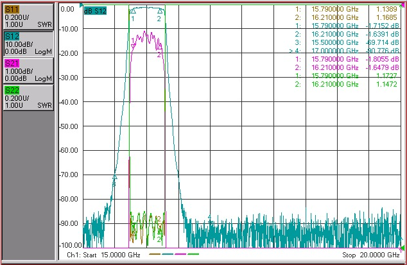
Task: Click the green reference marker at the bottom-right of the grid
Action: click(x=403, y=247)
